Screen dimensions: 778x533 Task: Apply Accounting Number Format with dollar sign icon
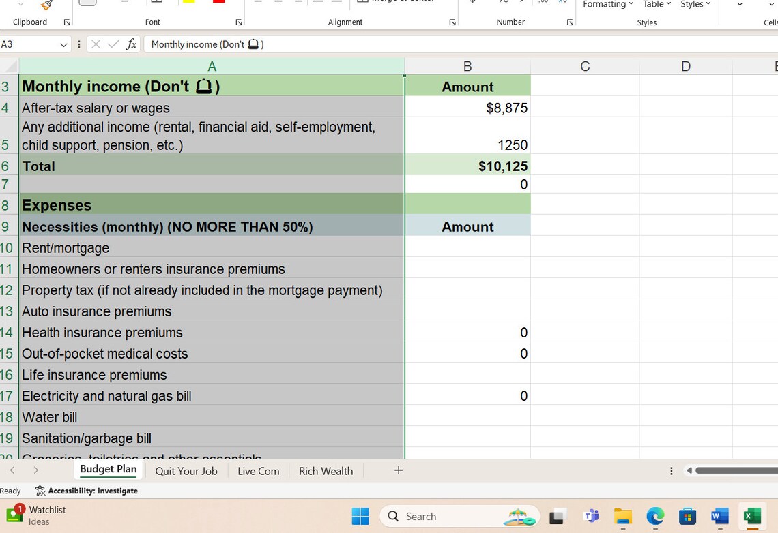pos(471,3)
